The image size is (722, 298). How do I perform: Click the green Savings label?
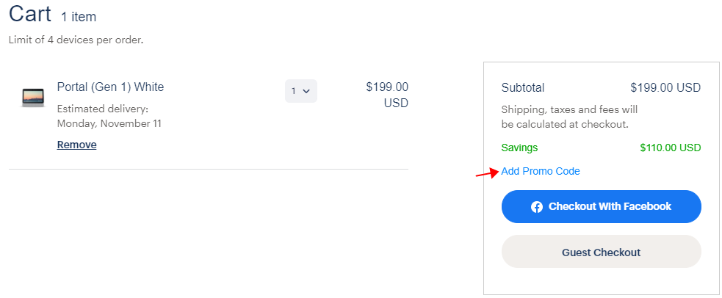[519, 148]
